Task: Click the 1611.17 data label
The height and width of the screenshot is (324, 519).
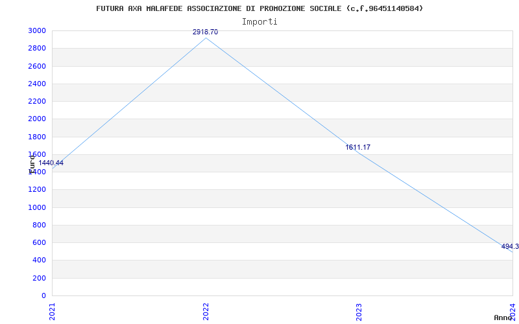Action: click(x=358, y=148)
